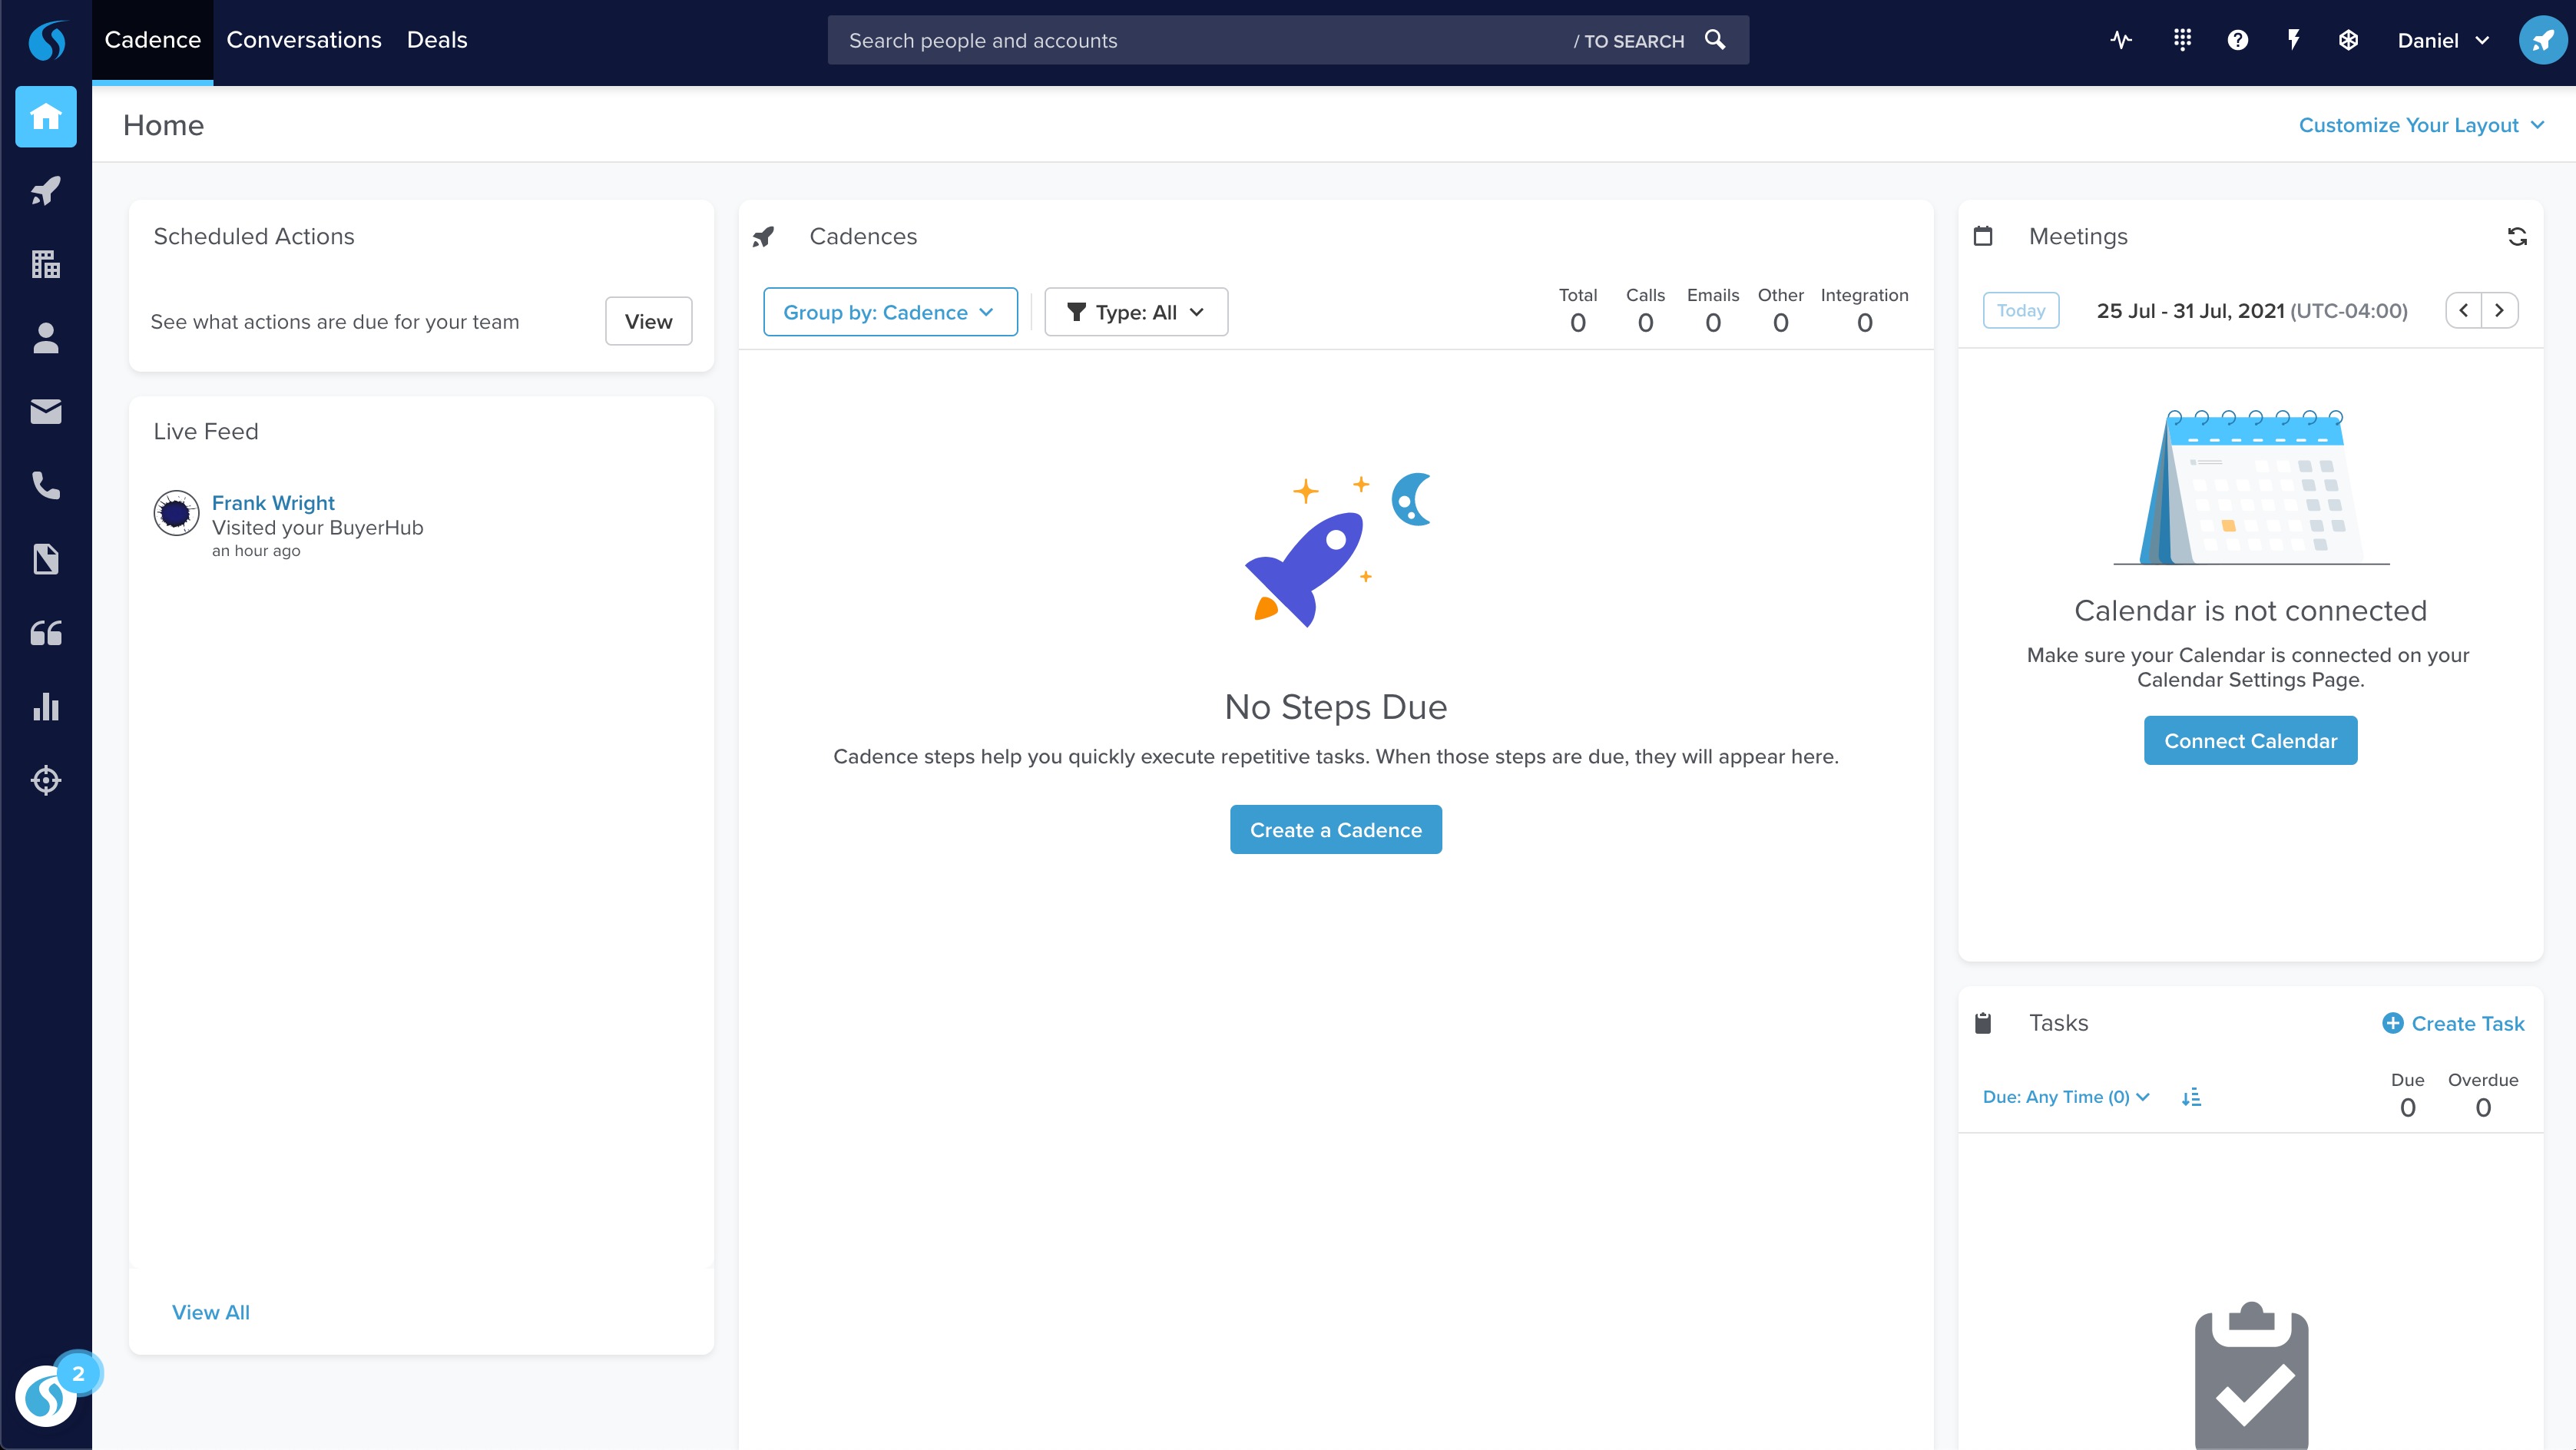
Task: Switch to the Conversations tab
Action: (x=304, y=40)
